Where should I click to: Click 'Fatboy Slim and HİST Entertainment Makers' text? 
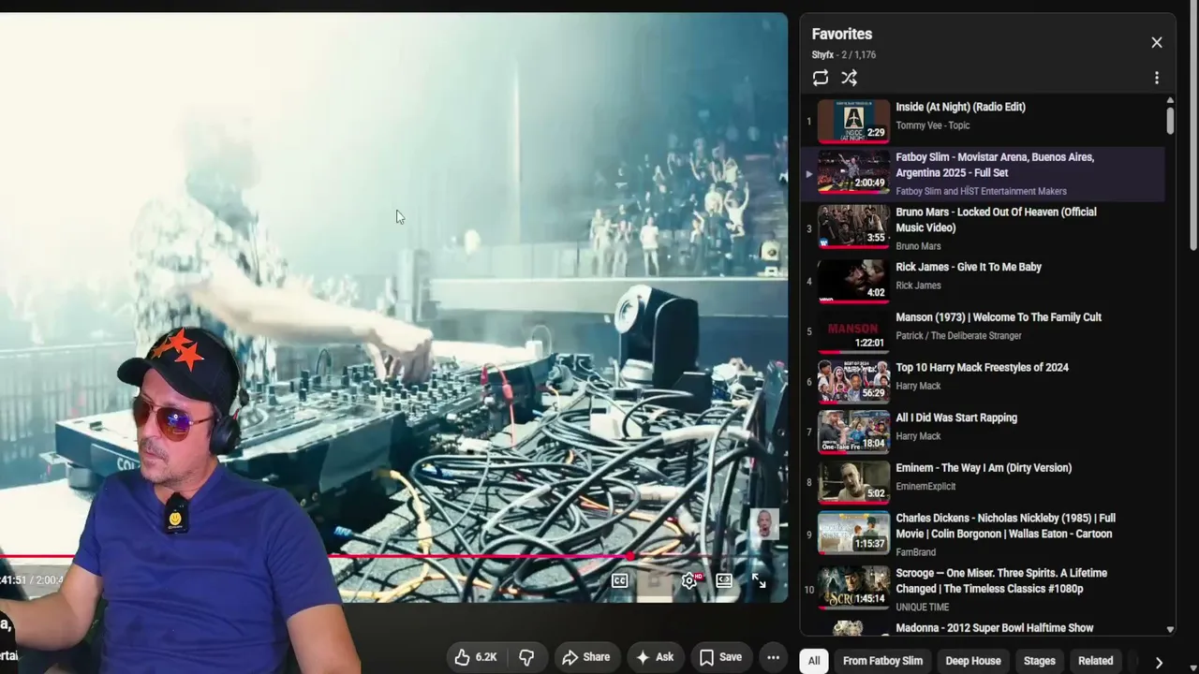point(981,191)
